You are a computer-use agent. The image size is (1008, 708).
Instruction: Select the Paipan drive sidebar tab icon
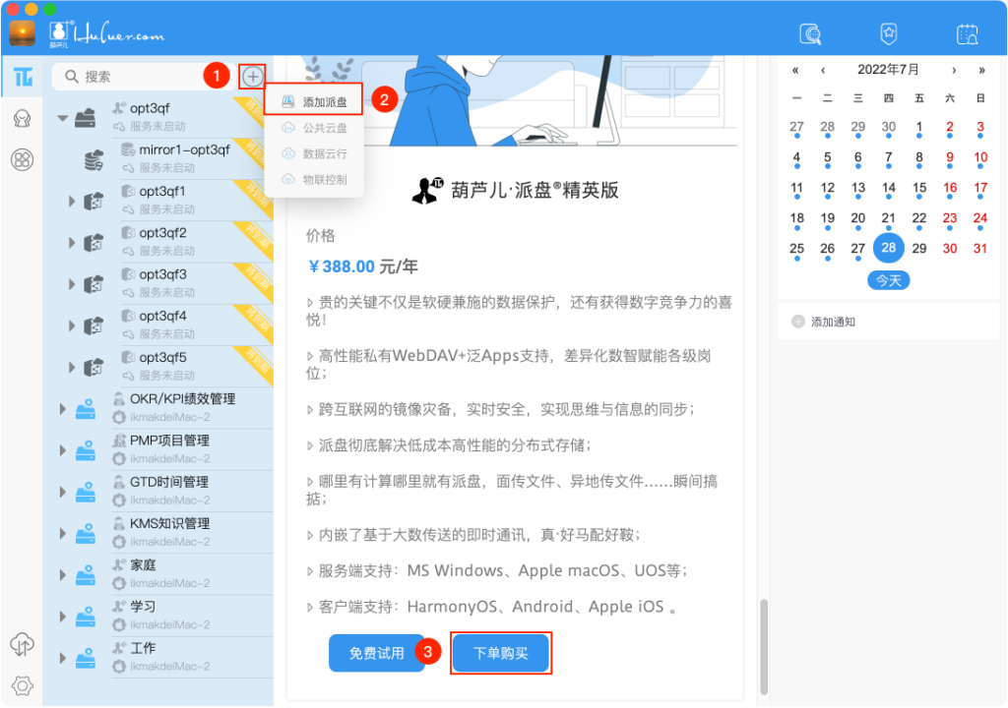pyautogui.click(x=24, y=77)
